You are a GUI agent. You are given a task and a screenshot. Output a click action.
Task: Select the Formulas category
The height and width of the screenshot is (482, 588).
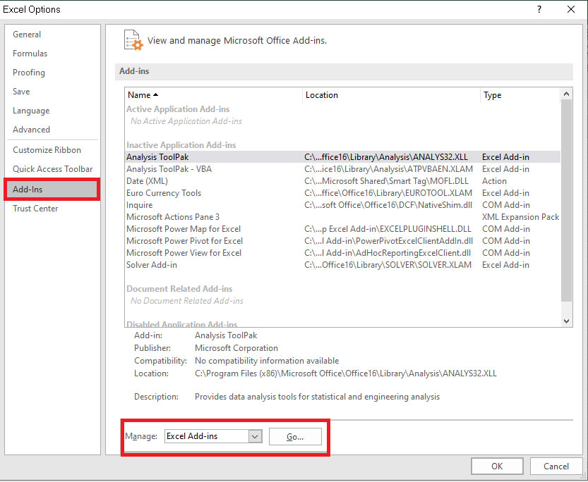coord(30,53)
